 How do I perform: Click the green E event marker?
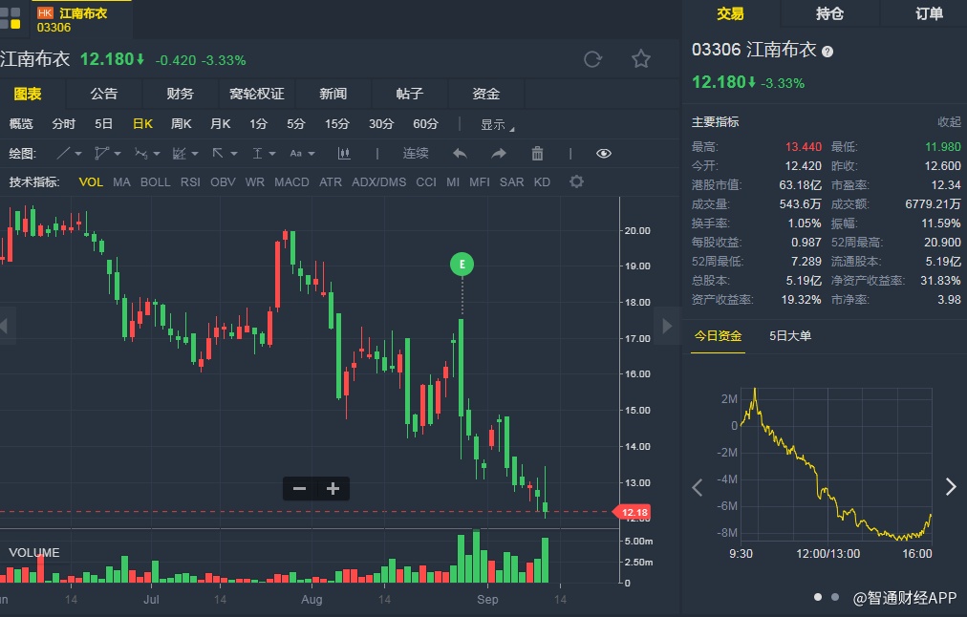(462, 265)
